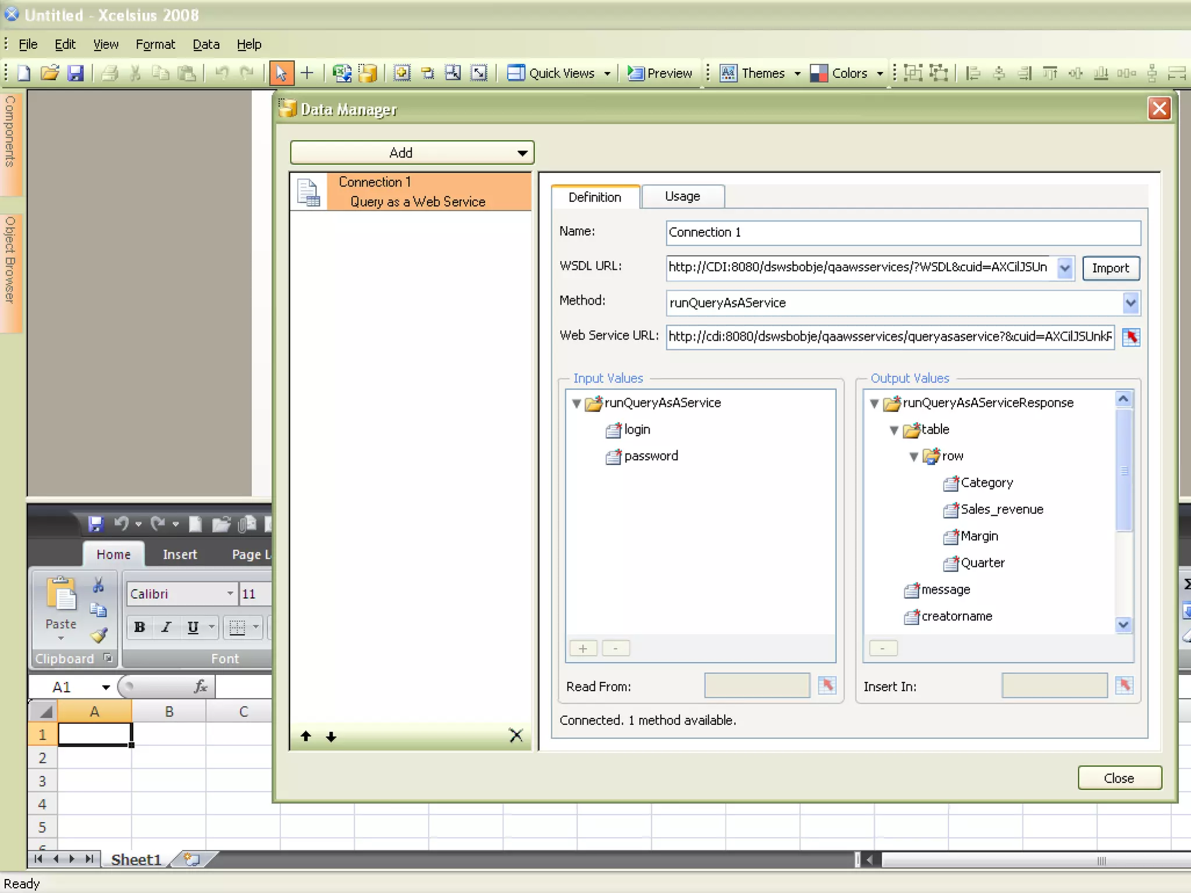Click the minus button under Output Values
This screenshot has width=1191, height=893.
882,648
